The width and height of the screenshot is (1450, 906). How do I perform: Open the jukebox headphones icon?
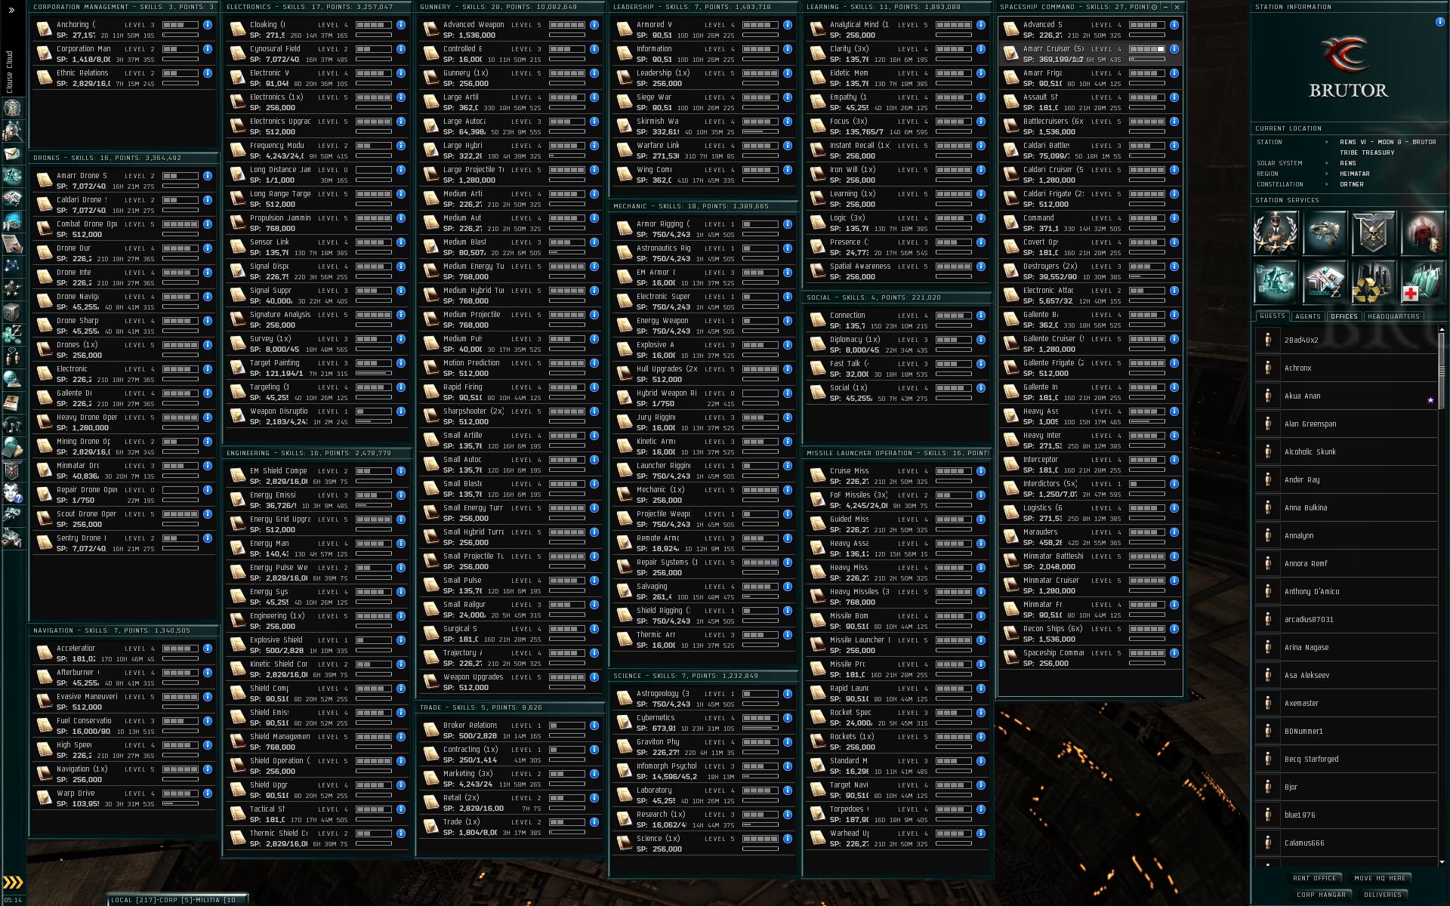[13, 425]
